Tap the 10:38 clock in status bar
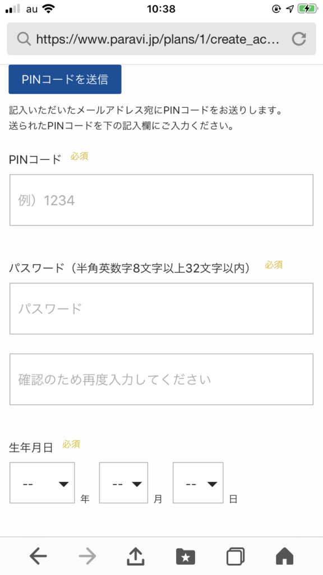323x575 pixels. (161, 9)
